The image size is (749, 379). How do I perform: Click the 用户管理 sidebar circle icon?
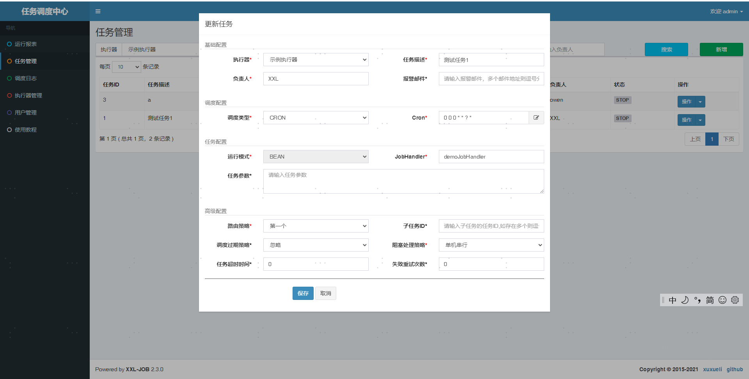tap(9, 113)
